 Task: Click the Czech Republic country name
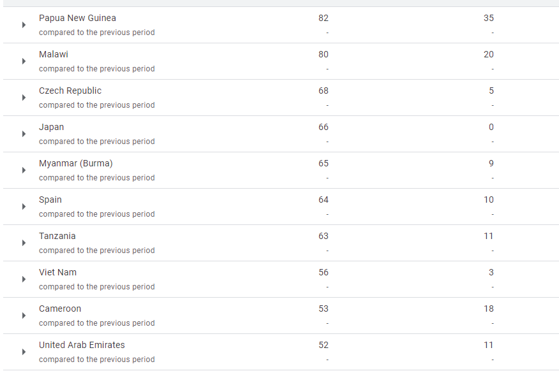click(70, 91)
